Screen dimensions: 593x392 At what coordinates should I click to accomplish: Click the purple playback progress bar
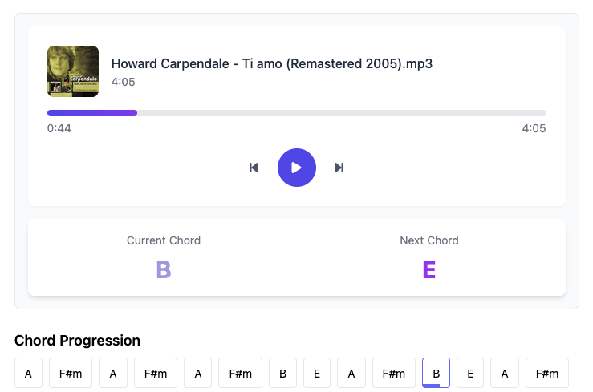click(x=296, y=113)
